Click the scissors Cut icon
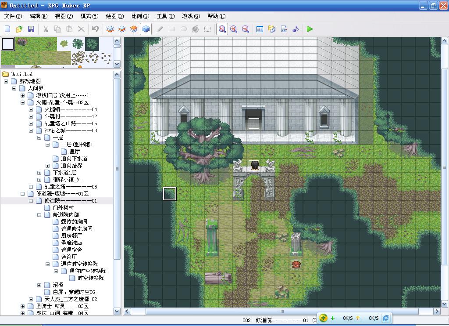This screenshot has width=449, height=326. [46, 29]
